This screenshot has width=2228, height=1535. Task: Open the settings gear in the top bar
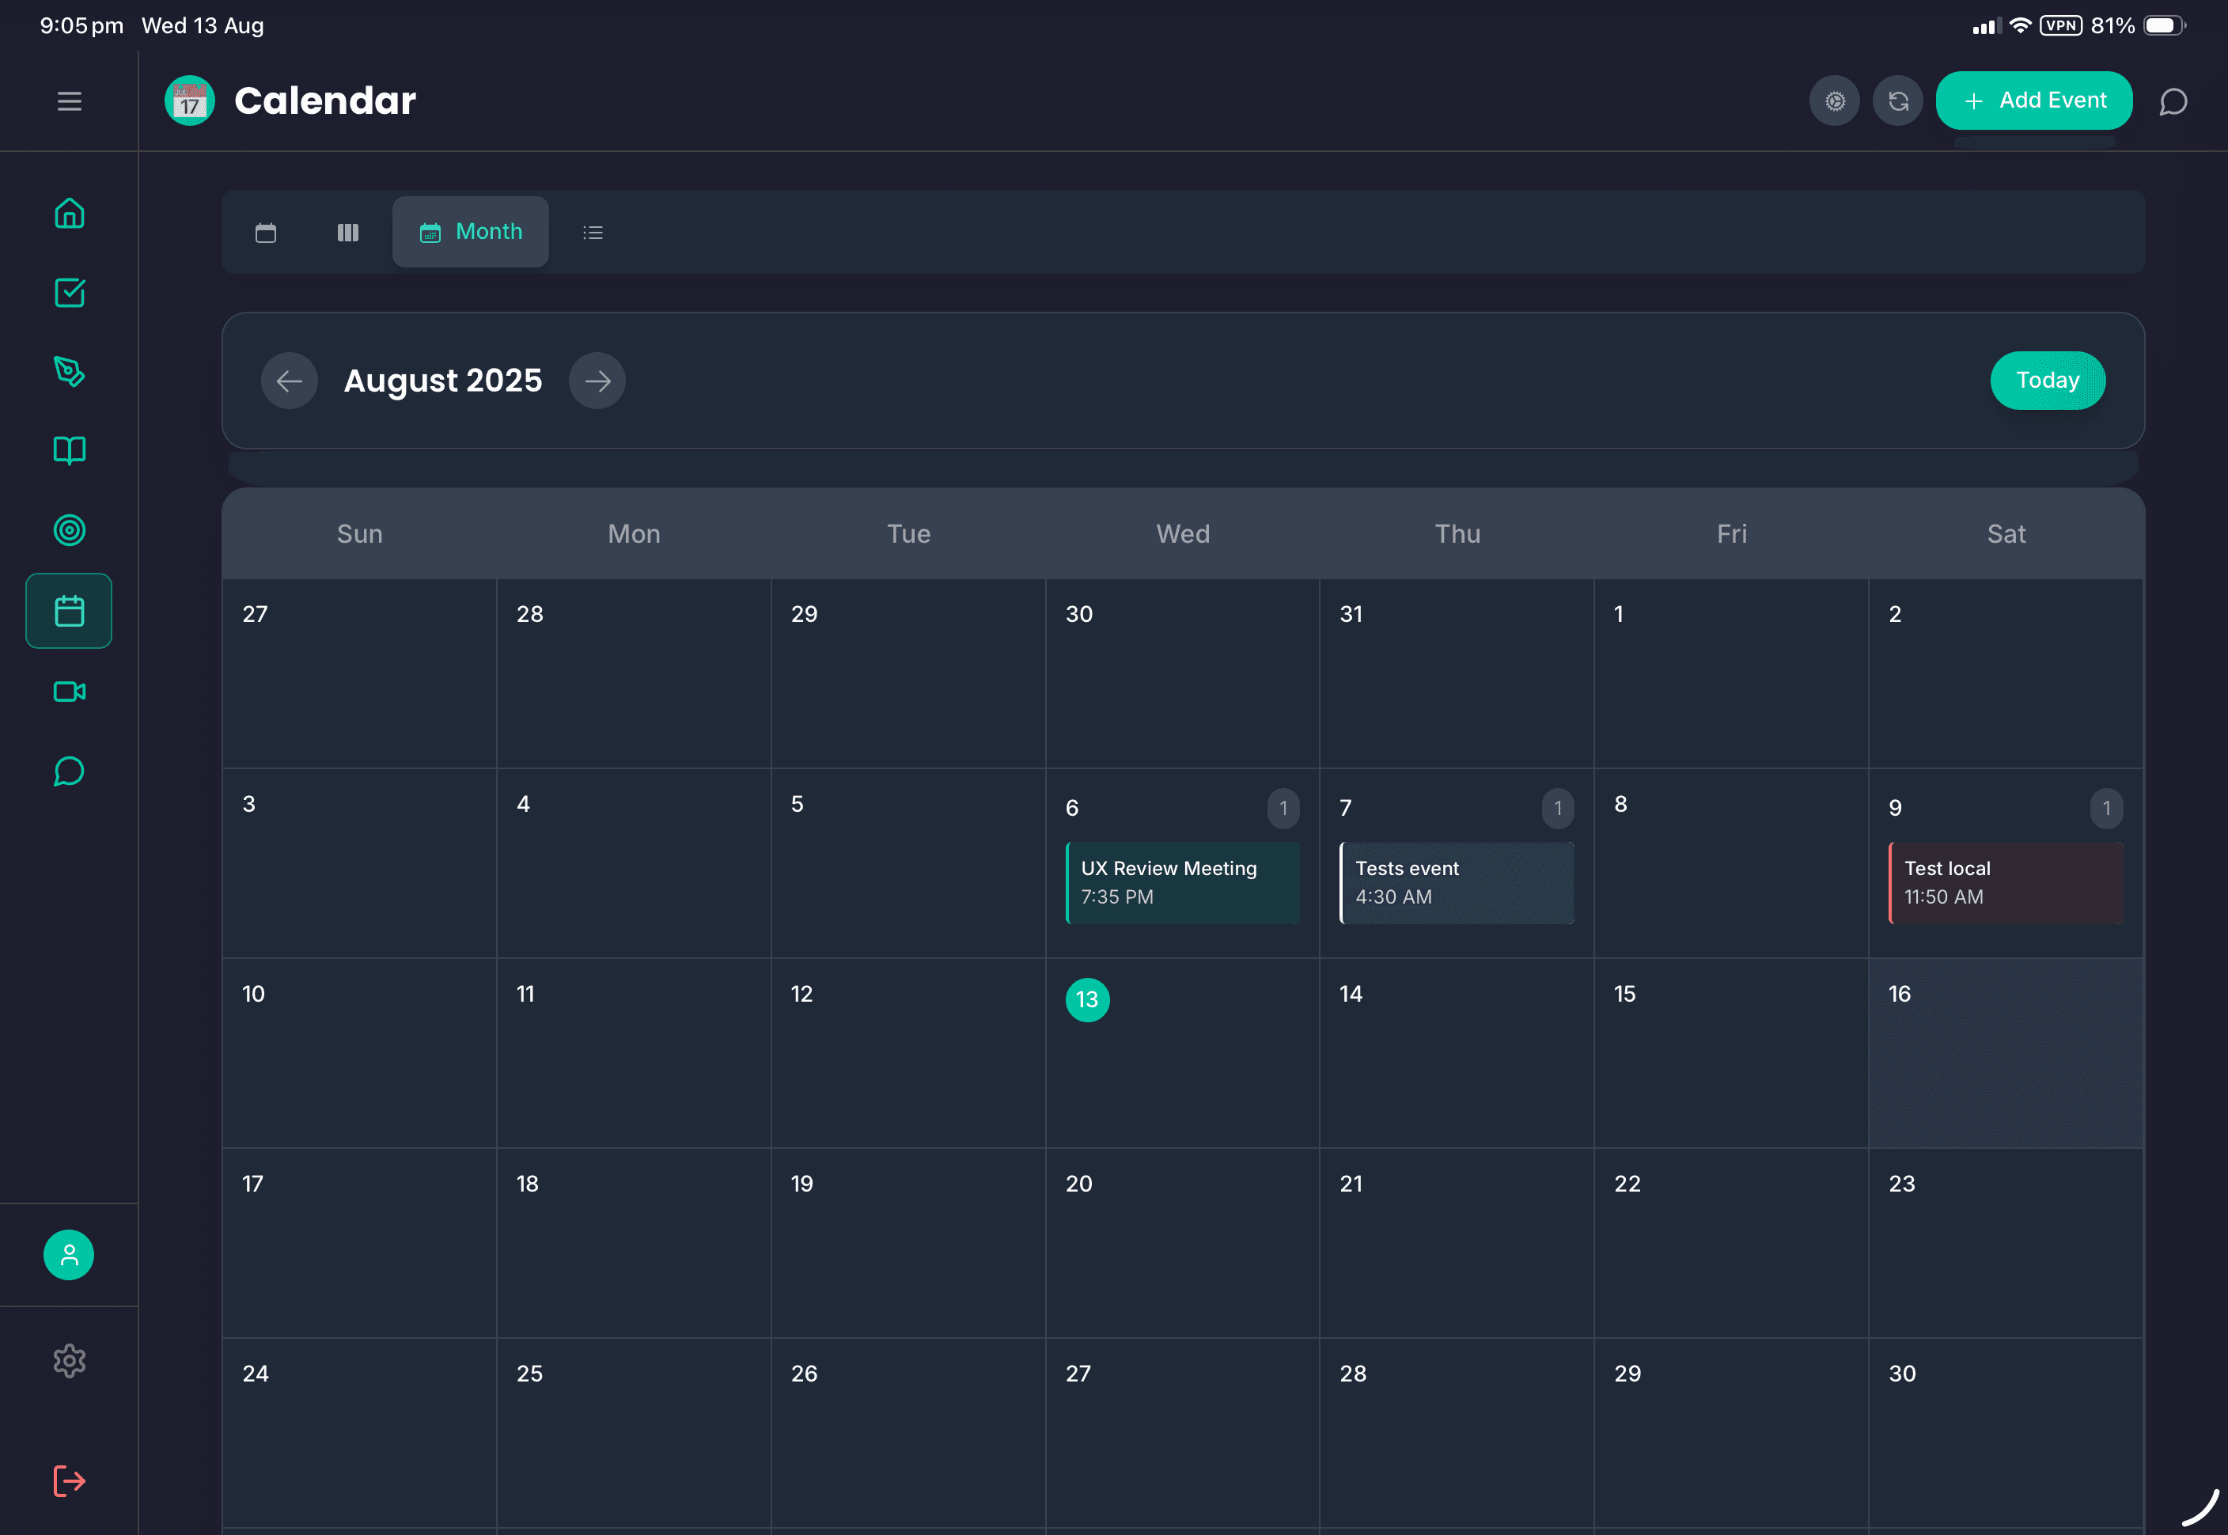(x=1834, y=100)
